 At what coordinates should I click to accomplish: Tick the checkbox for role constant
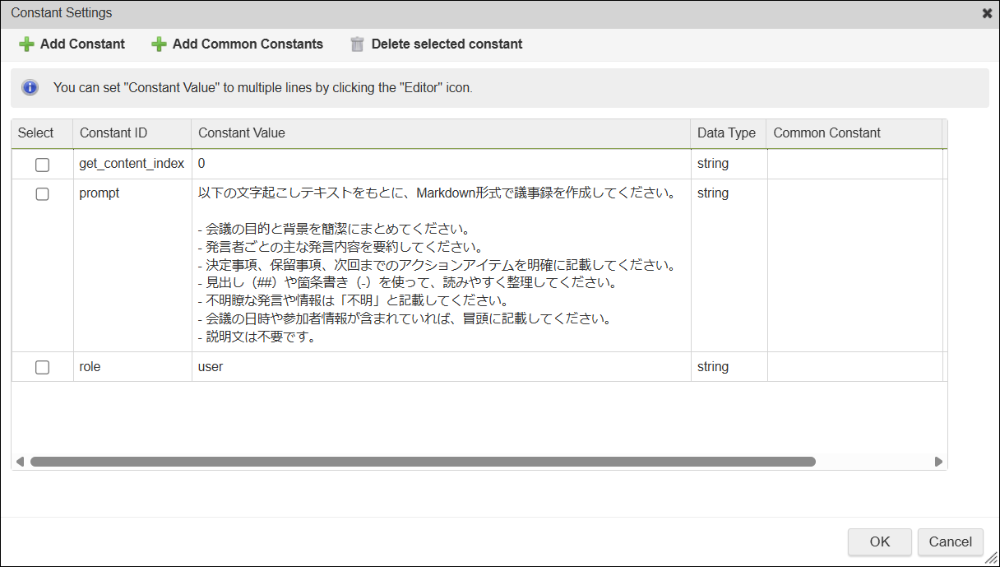(42, 368)
